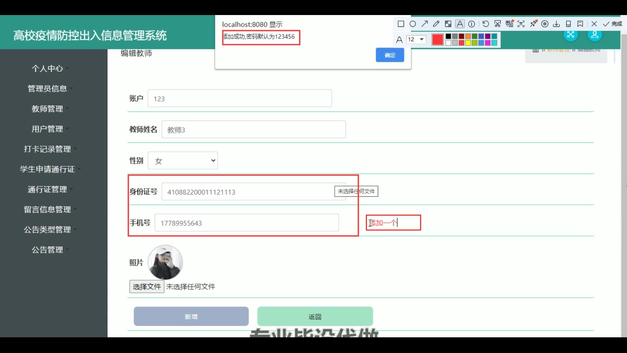Click the fullscreen toggle icon in header
This screenshot has height=353, width=627.
pos(571,35)
